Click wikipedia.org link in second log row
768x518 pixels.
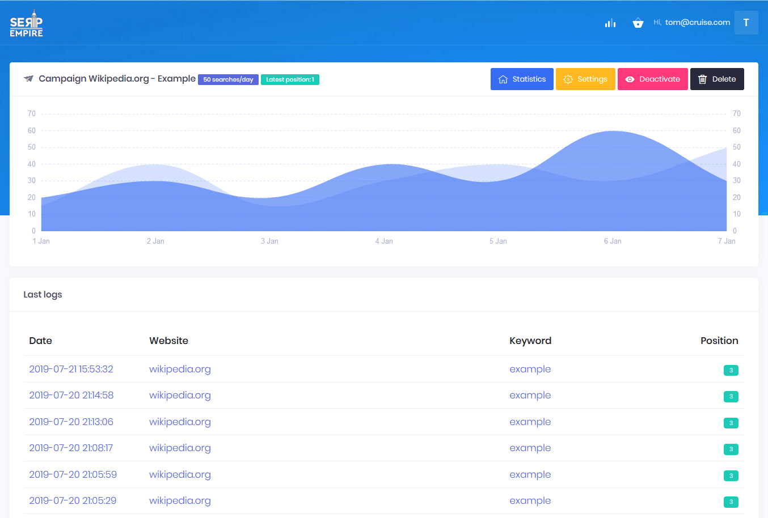180,396
